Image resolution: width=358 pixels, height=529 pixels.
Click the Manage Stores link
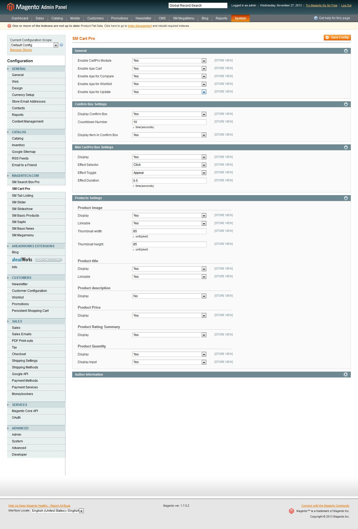(x=21, y=50)
